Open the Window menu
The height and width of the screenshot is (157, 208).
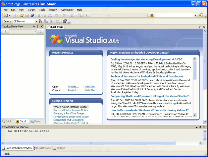coord(53,10)
